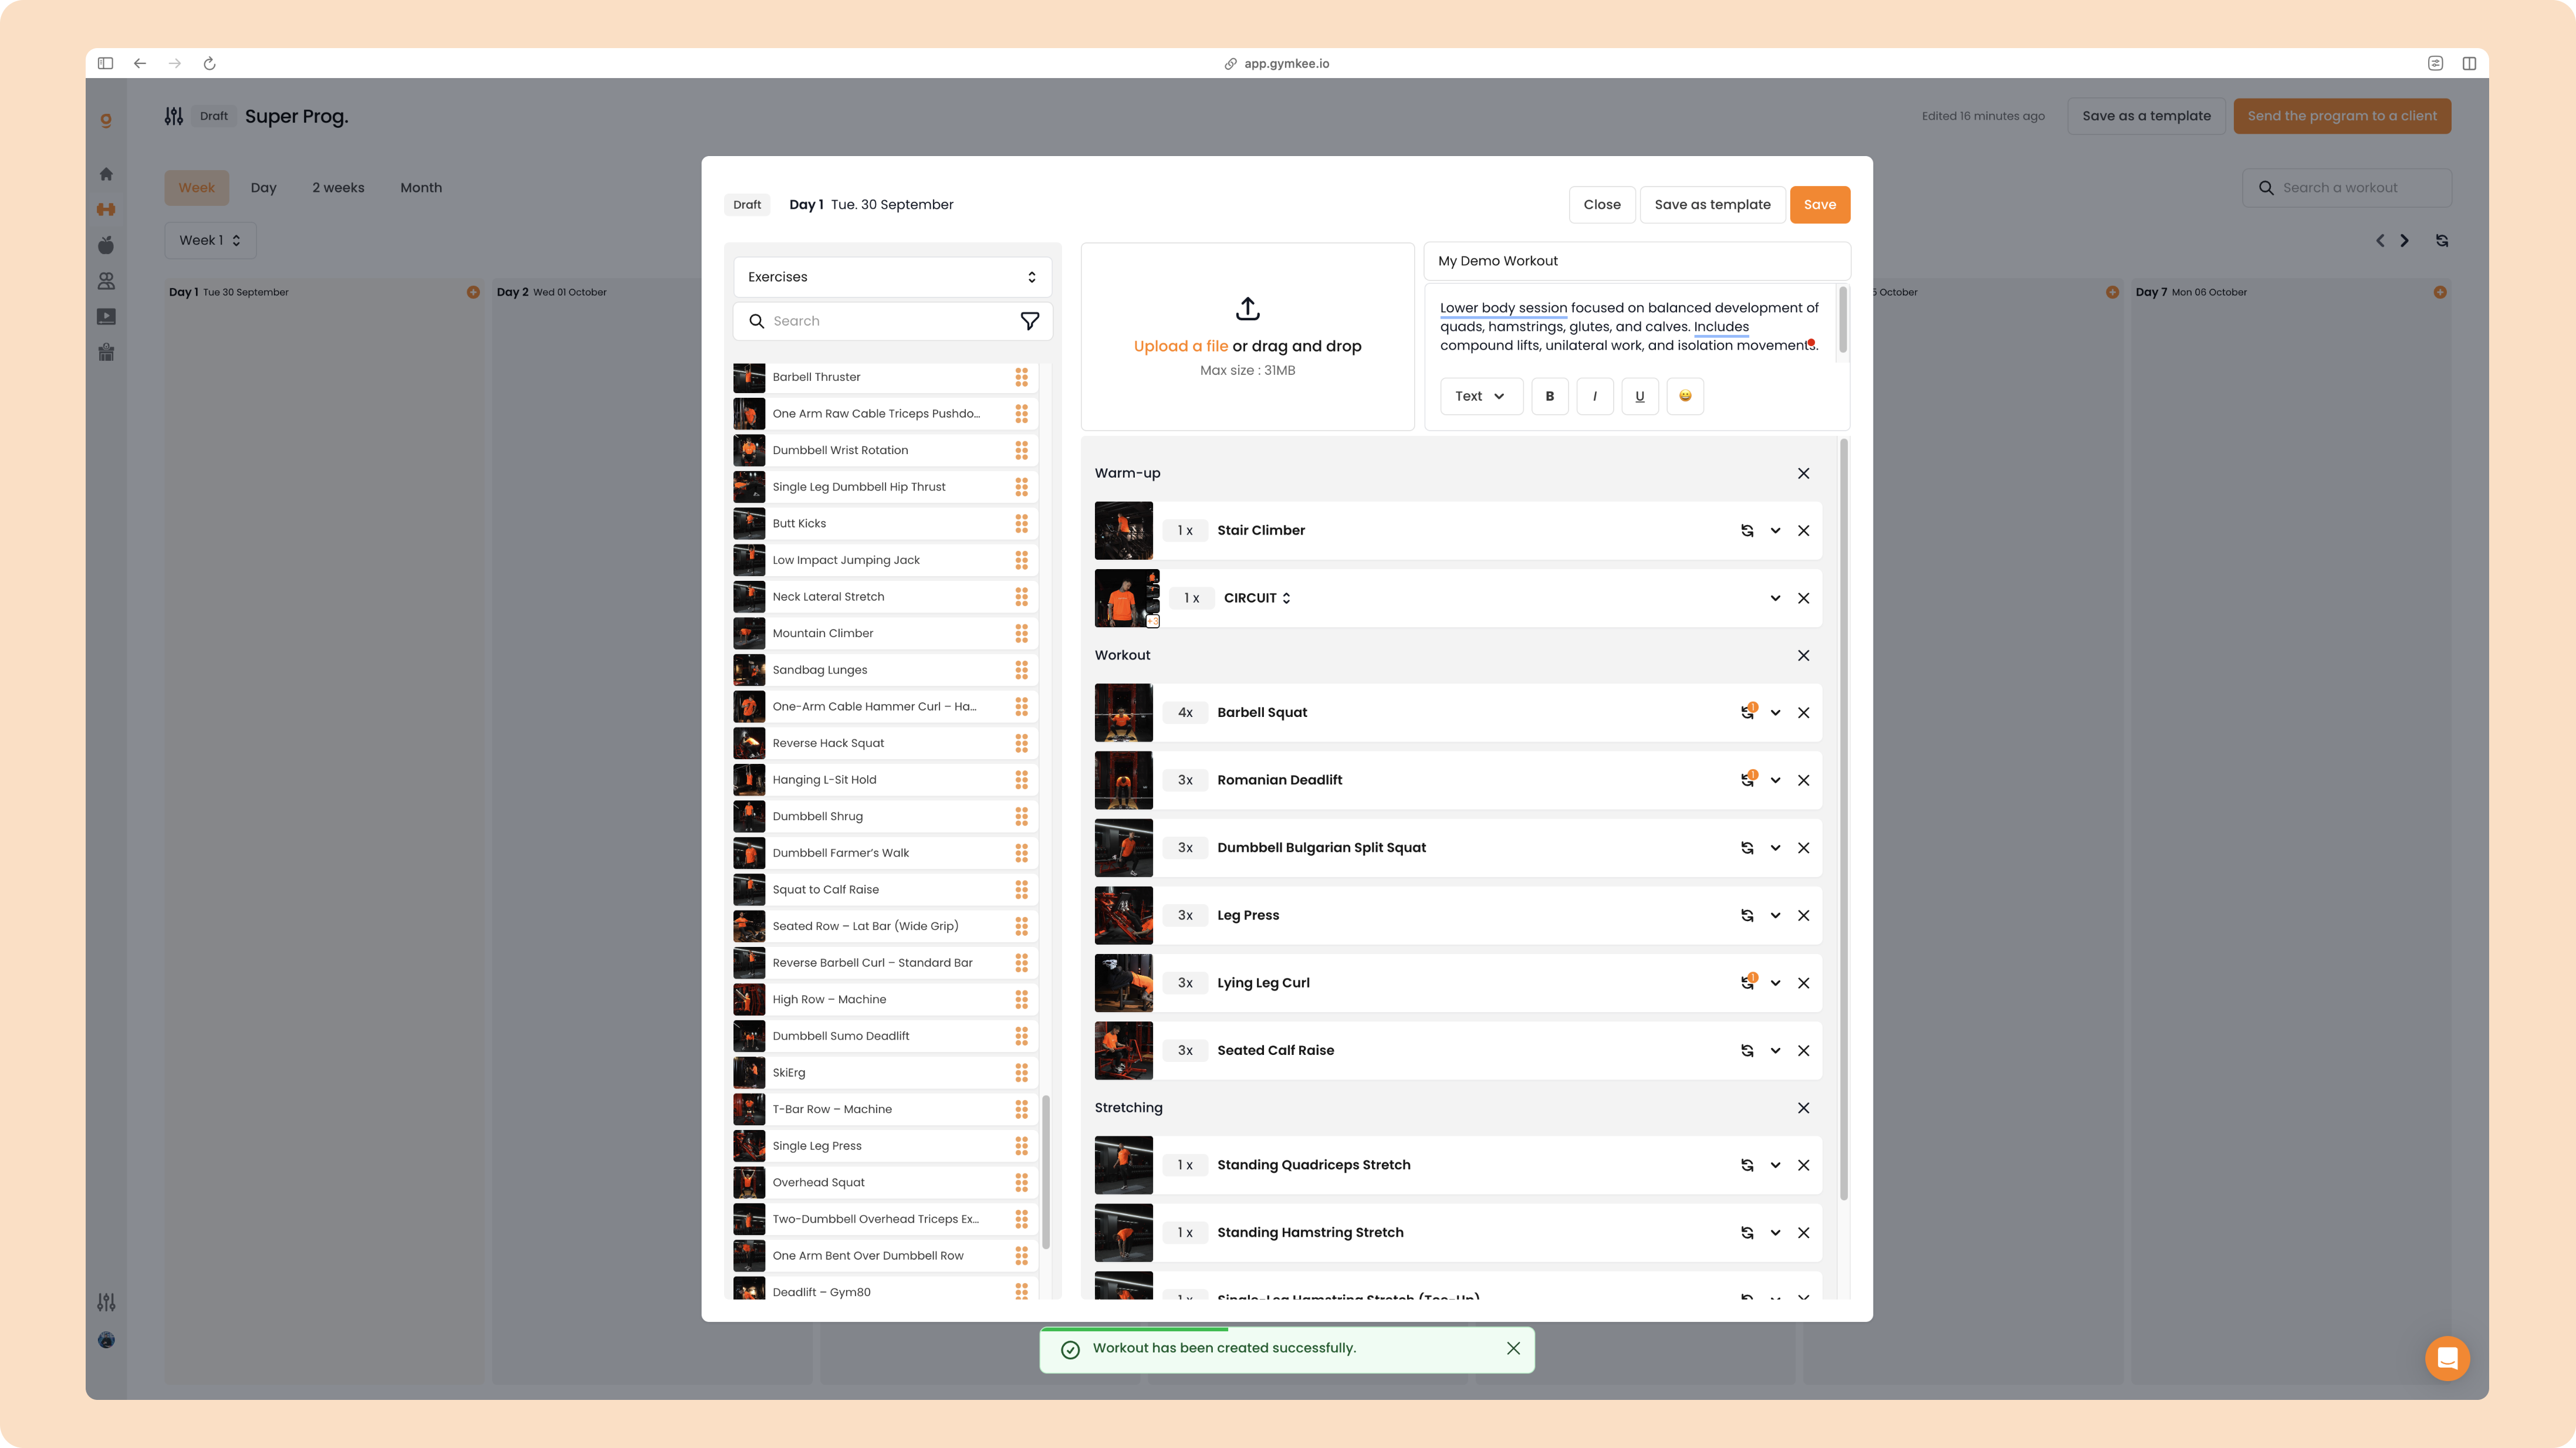The image size is (2576, 1448).
Task: Switch to the Week view tab
Action: (197, 188)
